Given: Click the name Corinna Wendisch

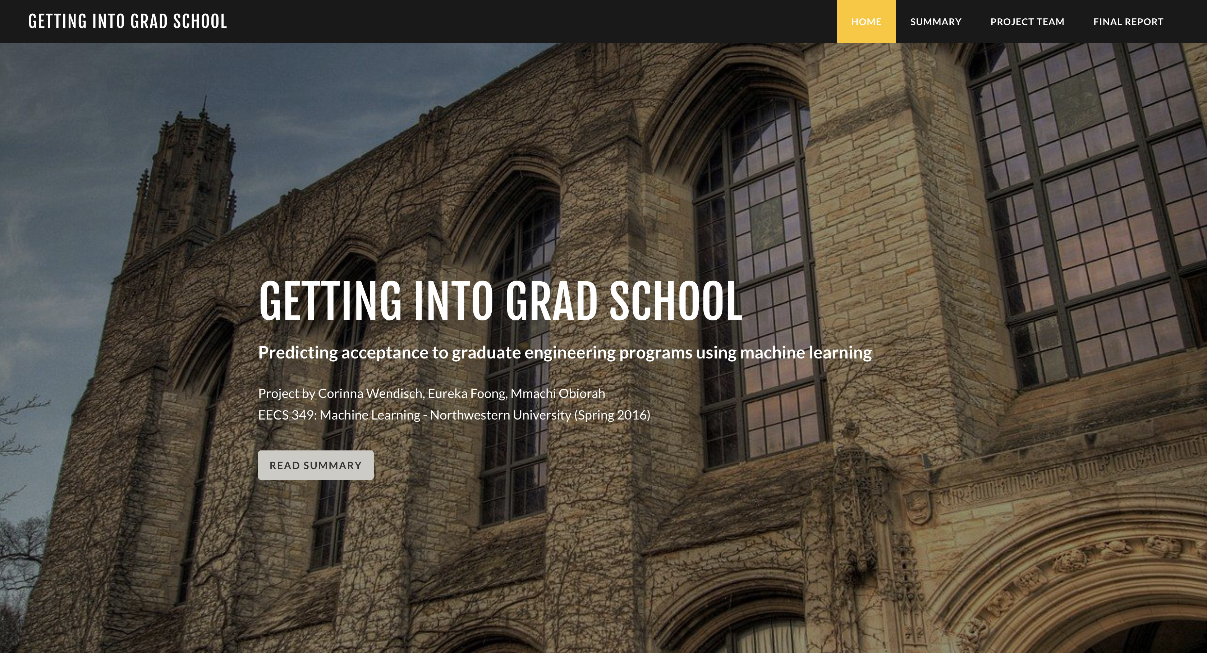Looking at the screenshot, I should pos(370,394).
